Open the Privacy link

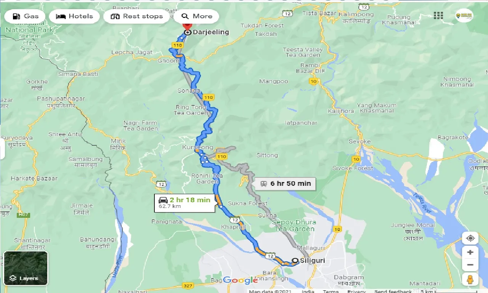click(356, 291)
